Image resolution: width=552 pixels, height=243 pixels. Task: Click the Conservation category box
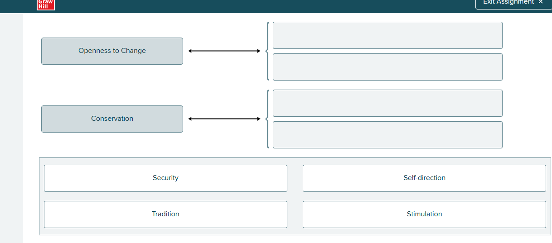coord(112,119)
